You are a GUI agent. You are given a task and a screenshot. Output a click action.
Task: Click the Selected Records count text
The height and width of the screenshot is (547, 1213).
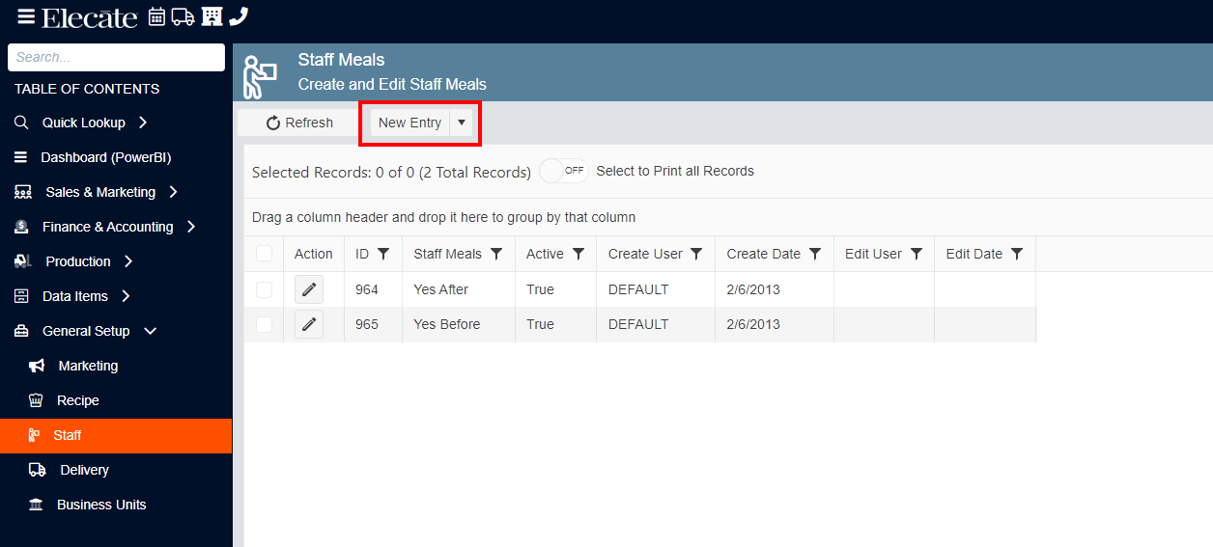[391, 172]
